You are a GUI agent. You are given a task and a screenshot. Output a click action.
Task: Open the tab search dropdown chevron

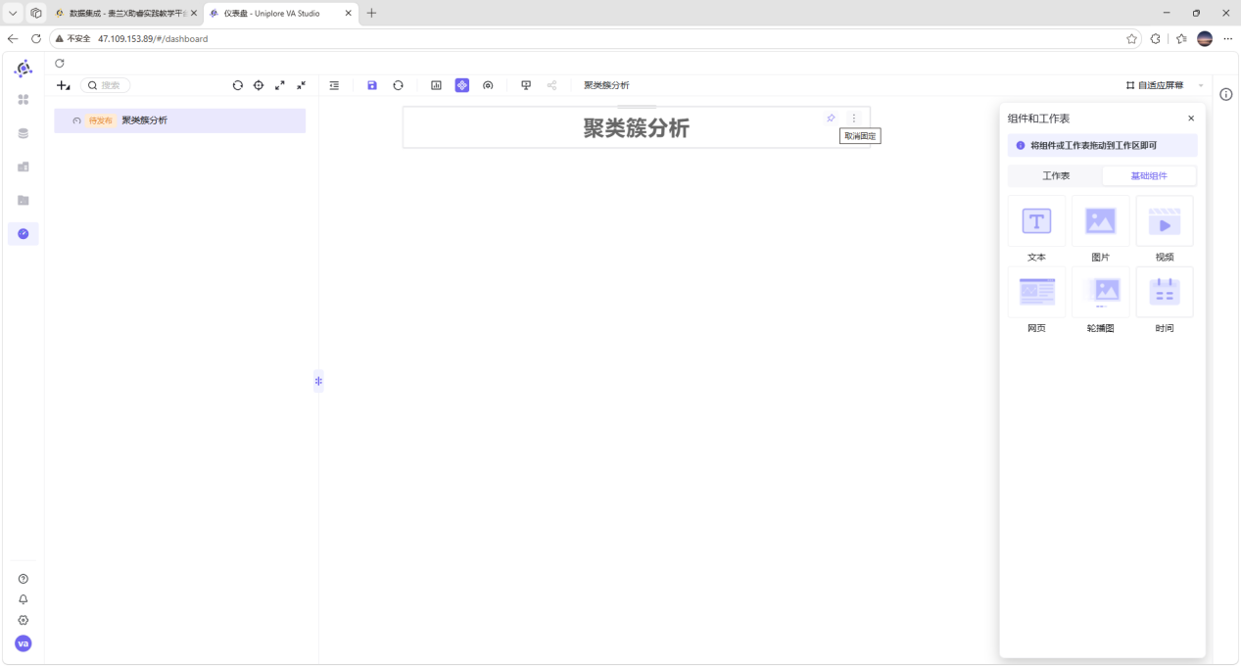tap(14, 13)
